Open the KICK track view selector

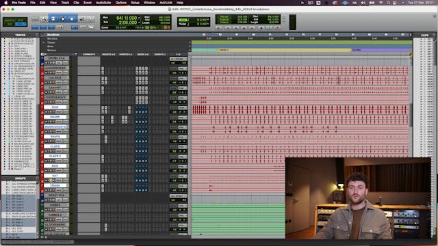click(59, 112)
